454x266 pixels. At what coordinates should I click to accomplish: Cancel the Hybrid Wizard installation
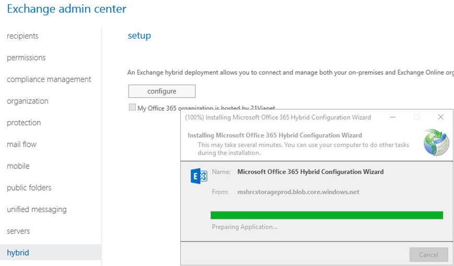pos(428,255)
